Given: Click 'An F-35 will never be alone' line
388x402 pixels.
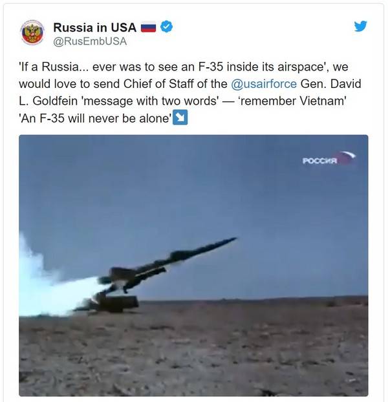Looking at the screenshot, I should [x=95, y=118].
